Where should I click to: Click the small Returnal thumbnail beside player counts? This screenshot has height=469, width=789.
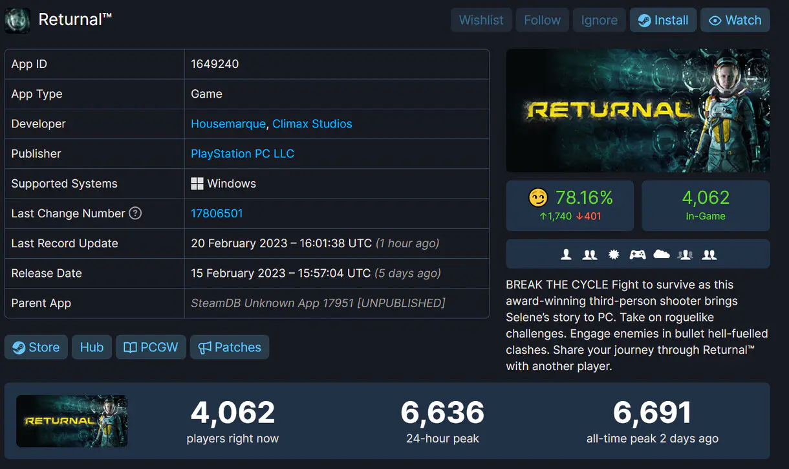tap(72, 421)
